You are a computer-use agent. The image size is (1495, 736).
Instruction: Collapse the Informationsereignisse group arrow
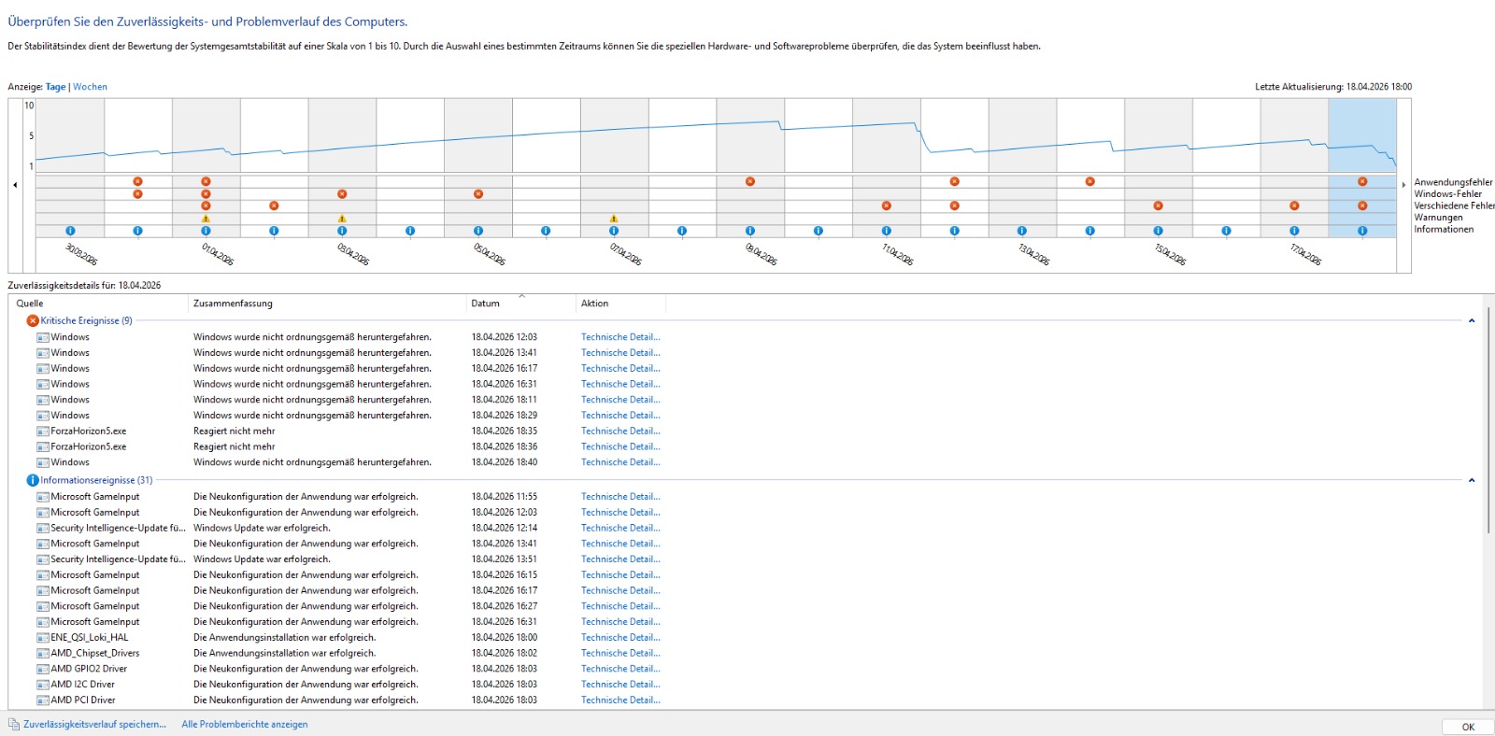pyautogui.click(x=1472, y=480)
